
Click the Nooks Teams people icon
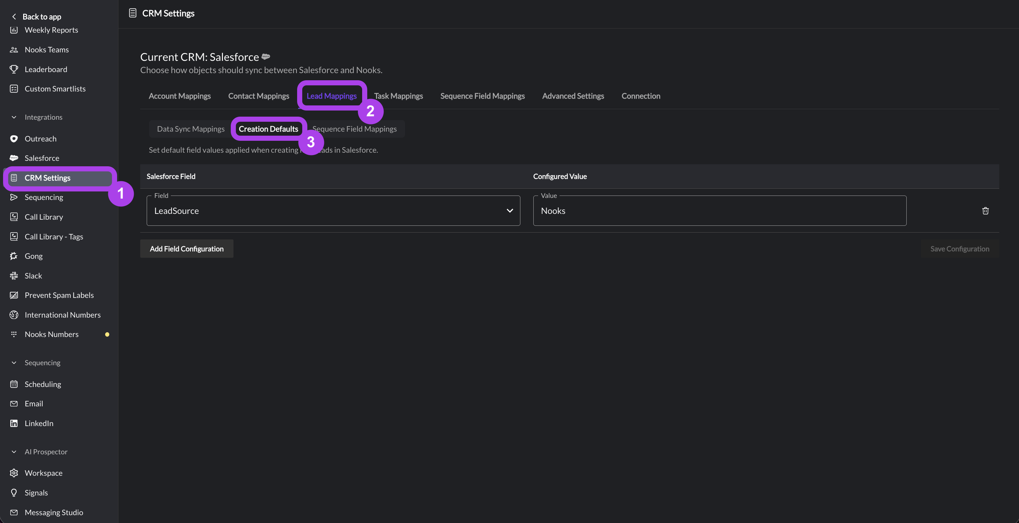click(14, 50)
